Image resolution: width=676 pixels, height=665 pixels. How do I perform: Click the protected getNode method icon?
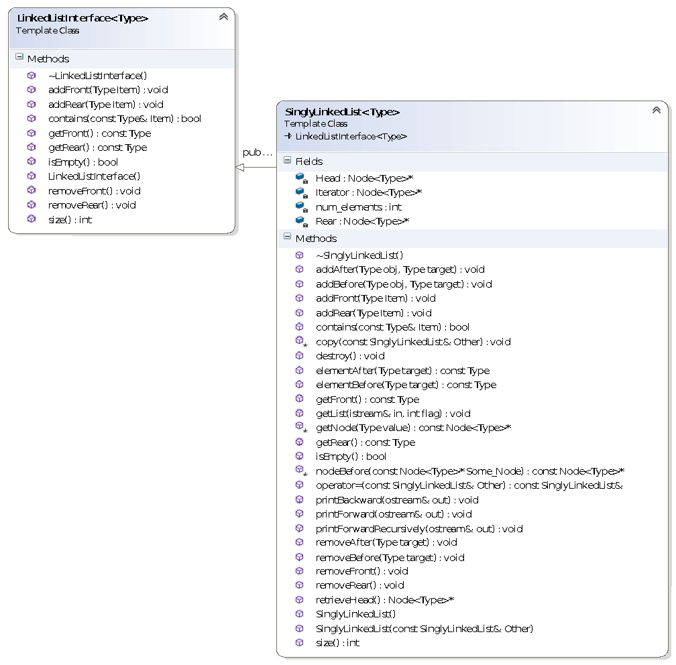pos(301,427)
